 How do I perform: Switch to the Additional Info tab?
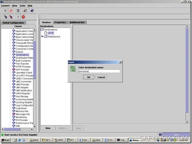(77, 22)
